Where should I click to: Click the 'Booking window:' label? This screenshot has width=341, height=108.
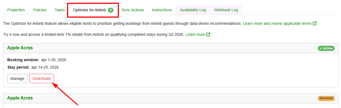coord(23,60)
